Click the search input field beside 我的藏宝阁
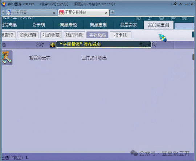 pos(184,26)
